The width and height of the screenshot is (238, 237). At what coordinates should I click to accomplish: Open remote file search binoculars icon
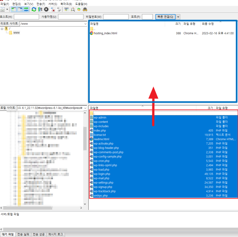[x=85, y=9]
